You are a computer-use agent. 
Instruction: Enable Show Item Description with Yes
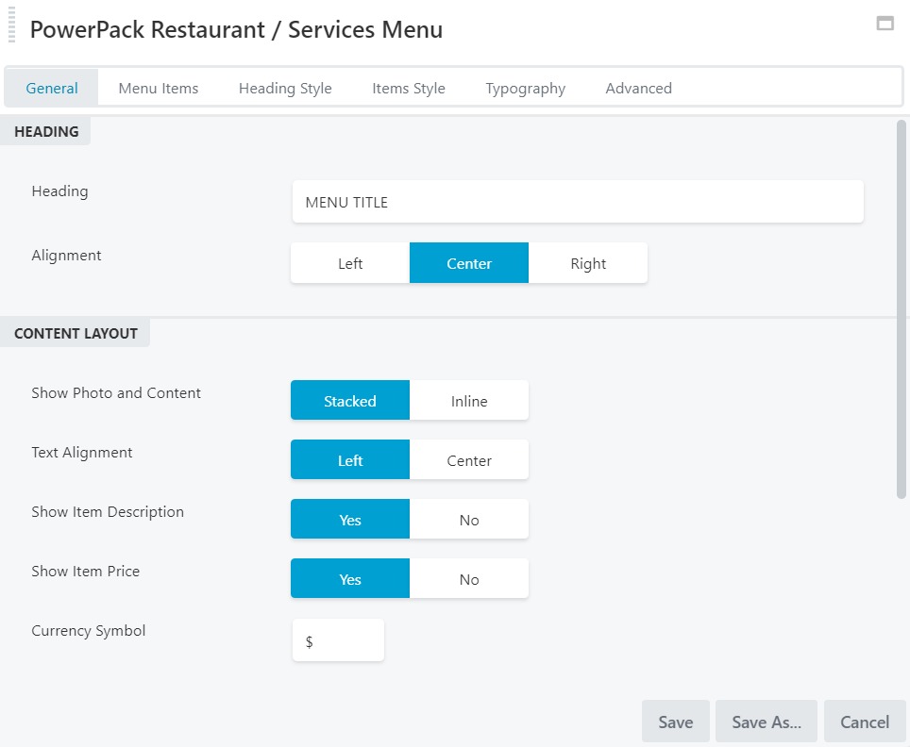[350, 520]
